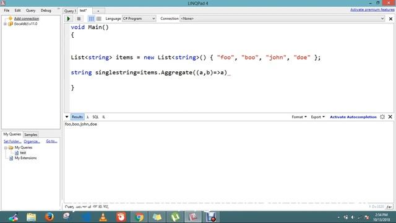Click the Add connection star icon

tap(11, 18)
